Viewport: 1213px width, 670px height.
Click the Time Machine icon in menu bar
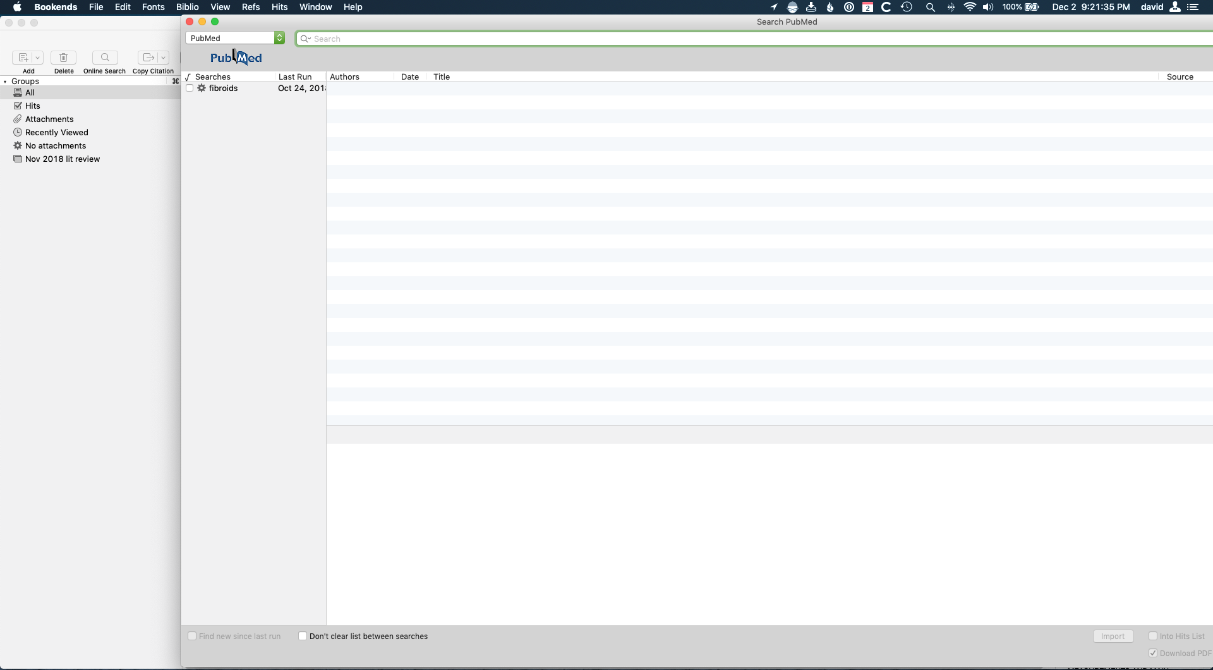(x=907, y=7)
